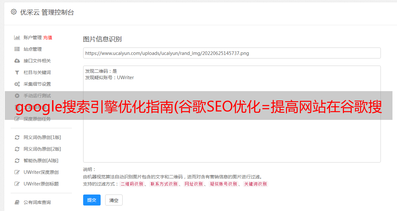Click the gear icon beside 优采云 管理控制台

coord(14,12)
